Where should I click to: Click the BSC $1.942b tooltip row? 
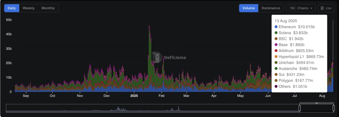coord(289,39)
